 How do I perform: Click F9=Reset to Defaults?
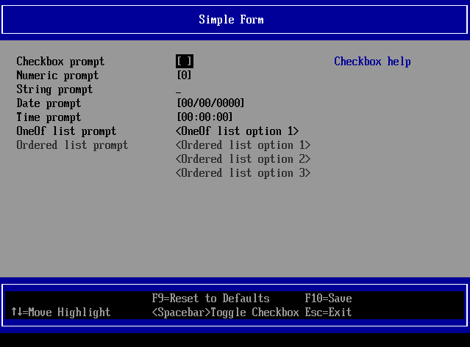click(x=210, y=299)
